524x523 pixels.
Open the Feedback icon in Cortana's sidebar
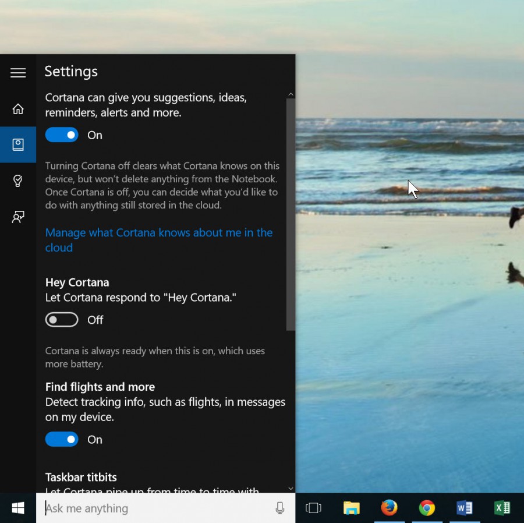[17, 217]
